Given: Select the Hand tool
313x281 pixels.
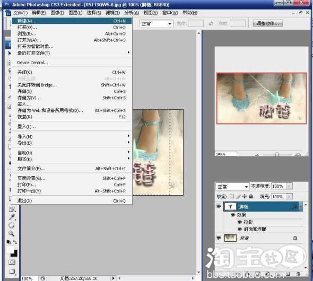Looking at the screenshot, I should pos(11,225).
